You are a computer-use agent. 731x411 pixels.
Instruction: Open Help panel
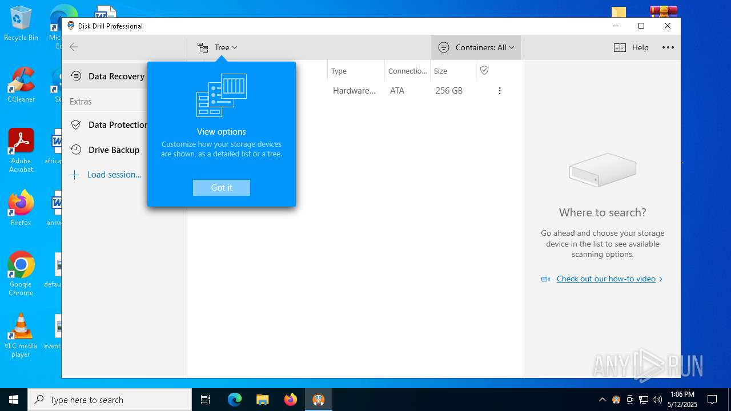point(632,47)
